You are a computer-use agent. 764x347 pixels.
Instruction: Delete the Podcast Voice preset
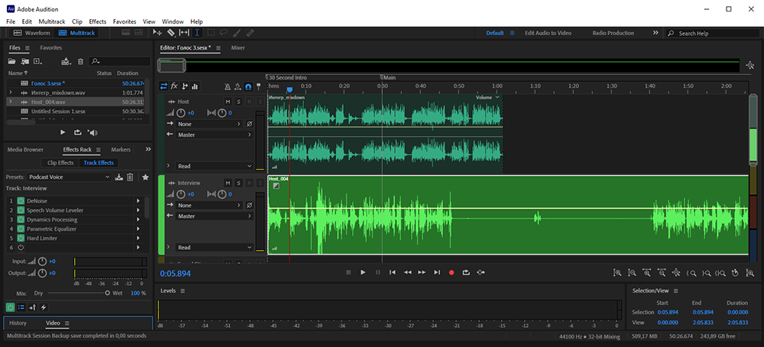click(130, 177)
